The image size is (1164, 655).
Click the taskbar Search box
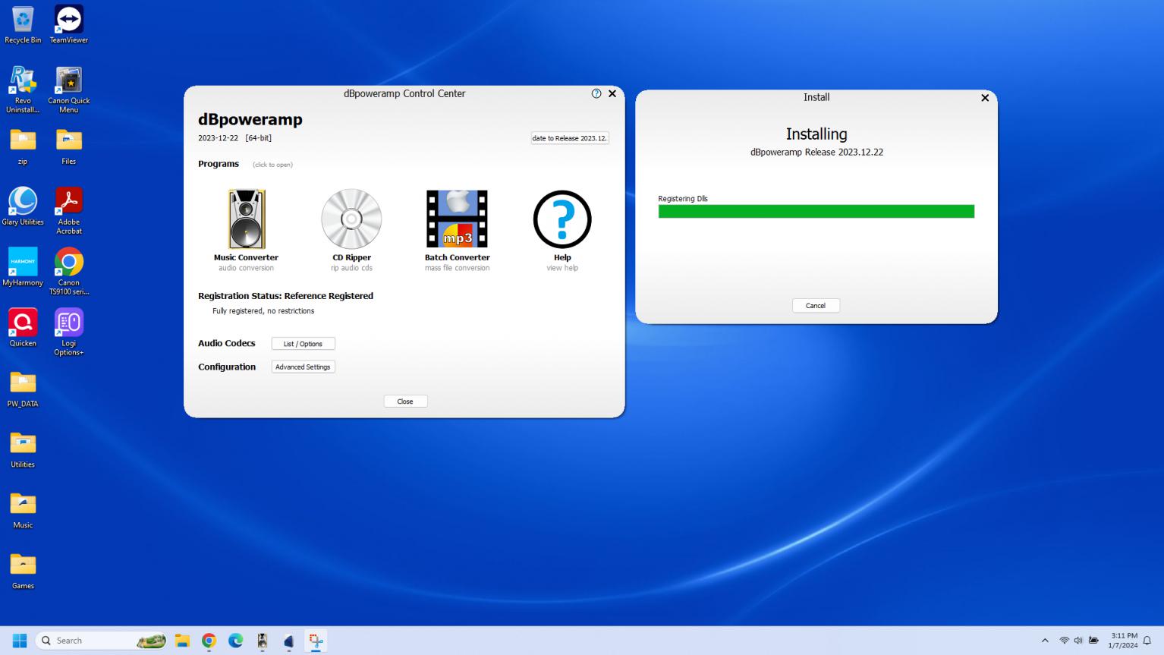click(x=91, y=641)
